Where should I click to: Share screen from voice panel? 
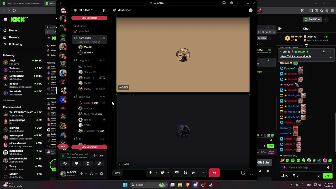coord(76,164)
